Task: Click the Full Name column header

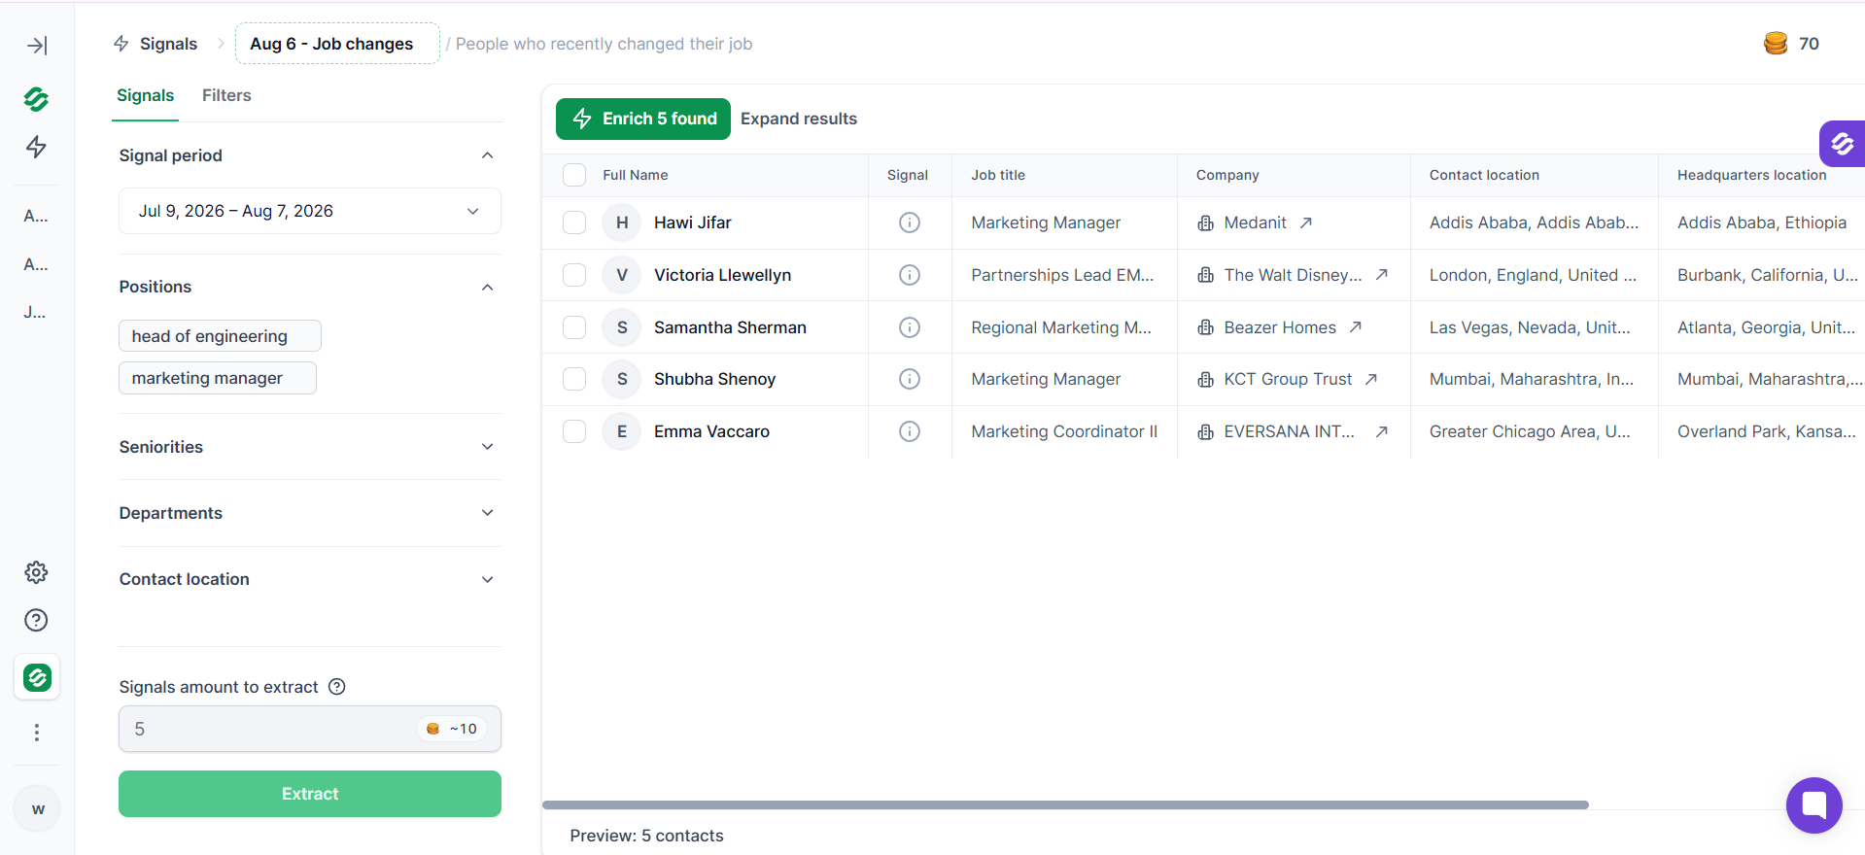Action: click(635, 175)
